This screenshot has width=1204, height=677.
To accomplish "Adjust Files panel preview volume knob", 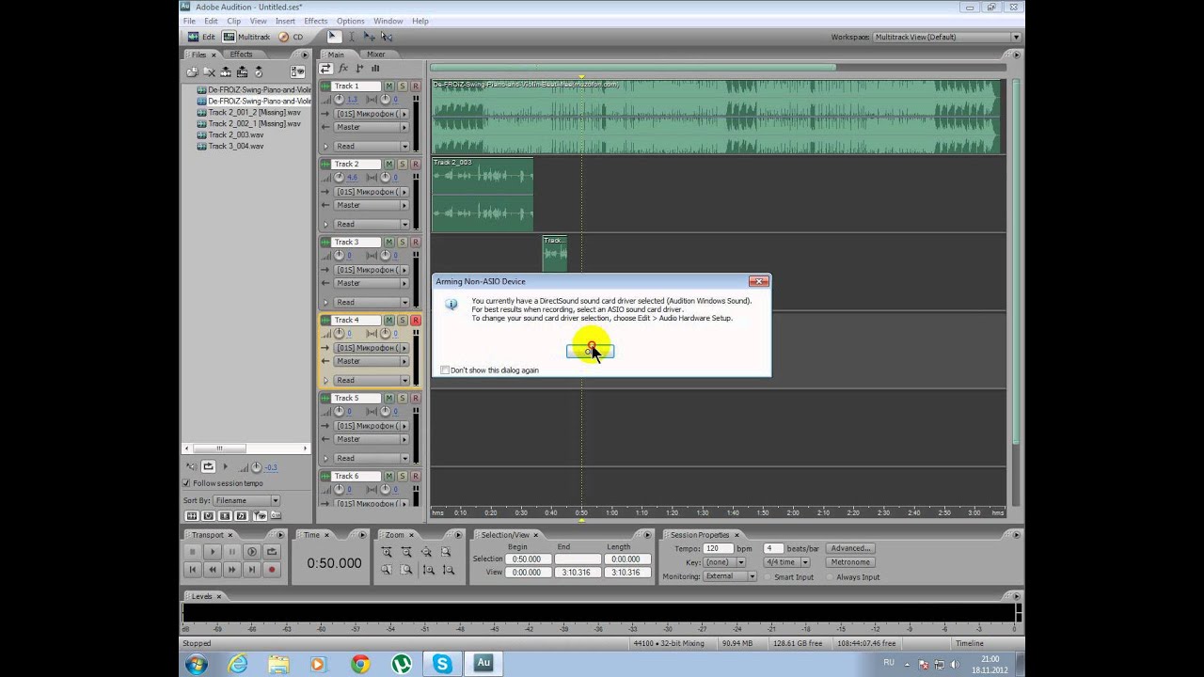I will tap(257, 467).
